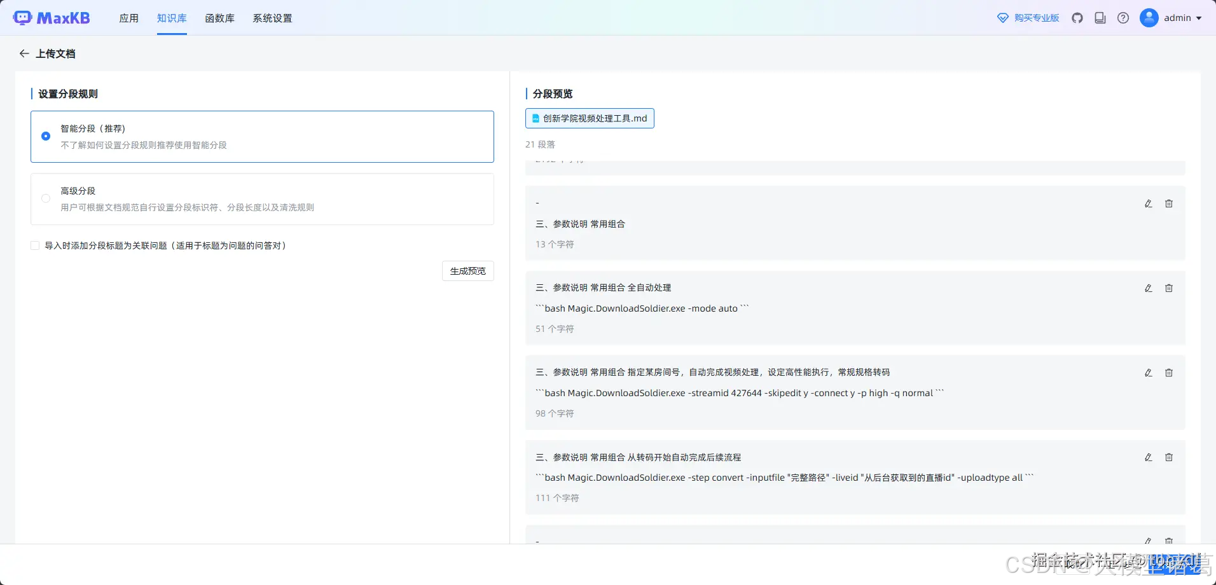
Task: Click the diamond icon beside 购买专业版
Action: (x=1003, y=18)
